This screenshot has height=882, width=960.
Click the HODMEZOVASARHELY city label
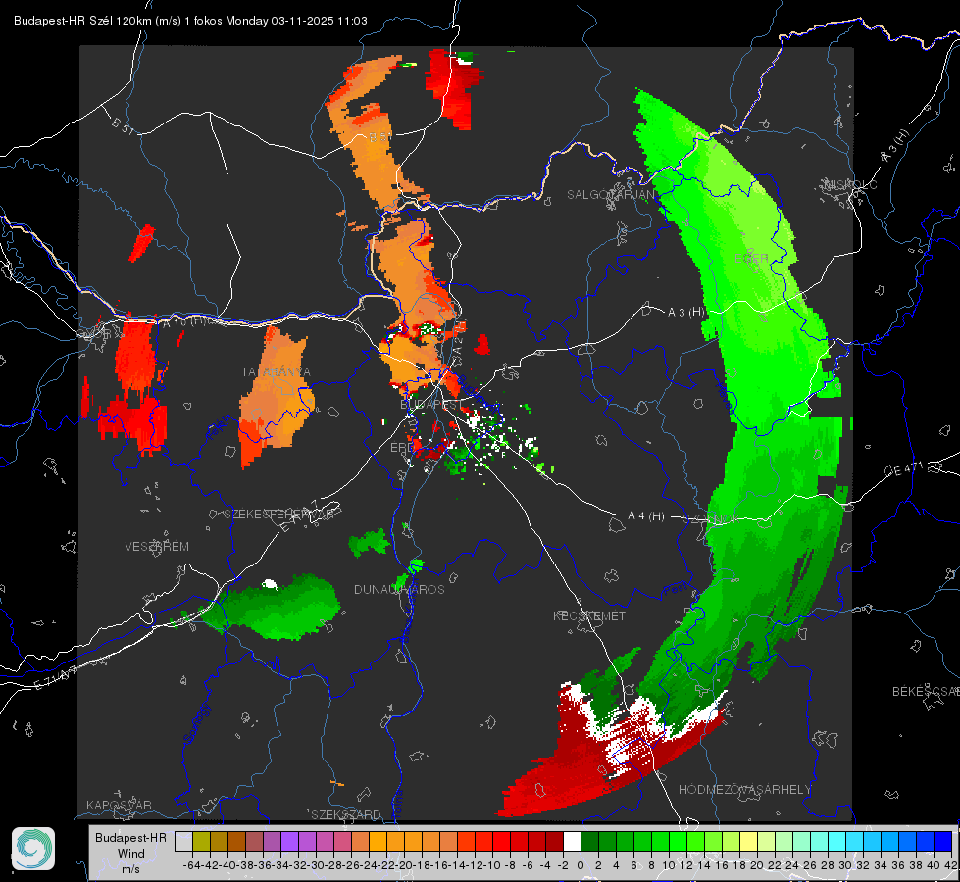[744, 790]
